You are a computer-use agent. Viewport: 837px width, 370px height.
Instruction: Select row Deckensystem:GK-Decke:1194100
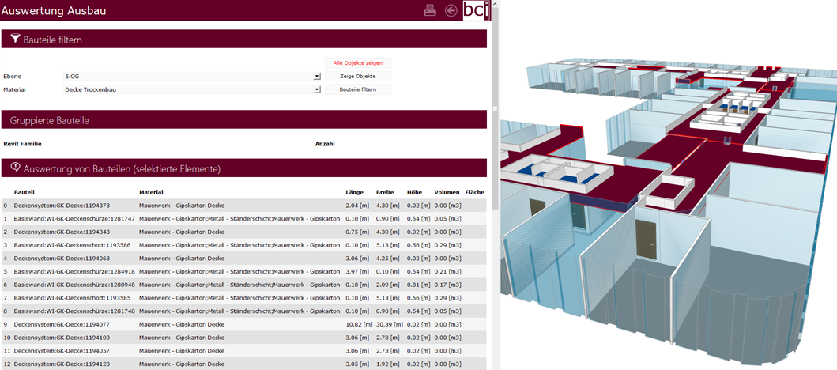(x=244, y=338)
